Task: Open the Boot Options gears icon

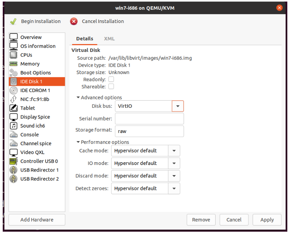Action: 14,73
